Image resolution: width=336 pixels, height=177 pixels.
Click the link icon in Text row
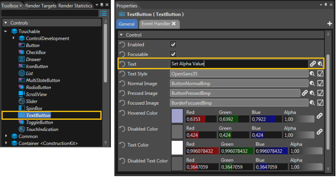pos(313,63)
